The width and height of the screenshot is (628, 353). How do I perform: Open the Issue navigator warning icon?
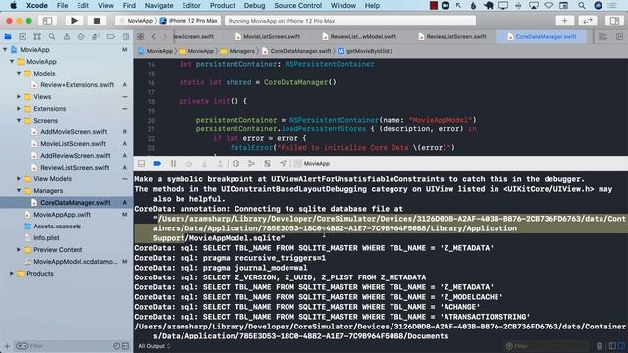tap(67, 37)
